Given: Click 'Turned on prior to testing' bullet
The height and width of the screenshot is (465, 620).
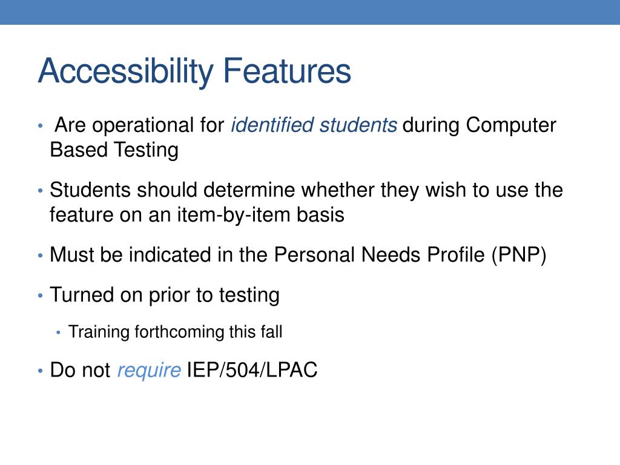Looking at the screenshot, I should click(165, 295).
